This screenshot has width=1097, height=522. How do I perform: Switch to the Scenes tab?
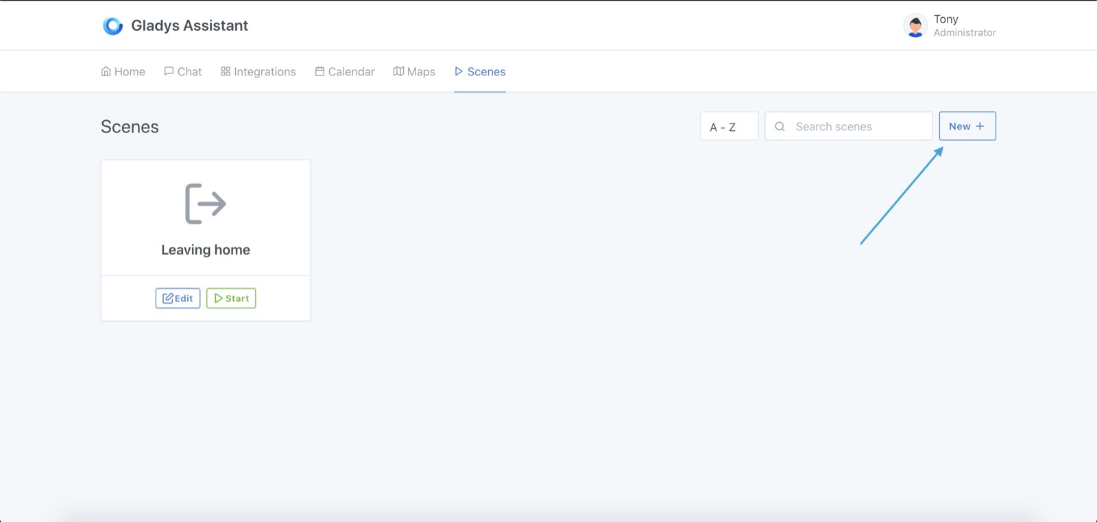point(480,71)
